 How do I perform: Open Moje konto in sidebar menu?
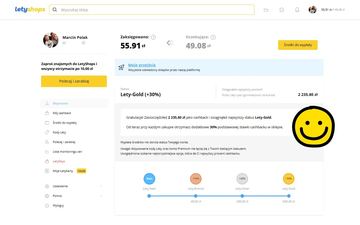point(74,103)
